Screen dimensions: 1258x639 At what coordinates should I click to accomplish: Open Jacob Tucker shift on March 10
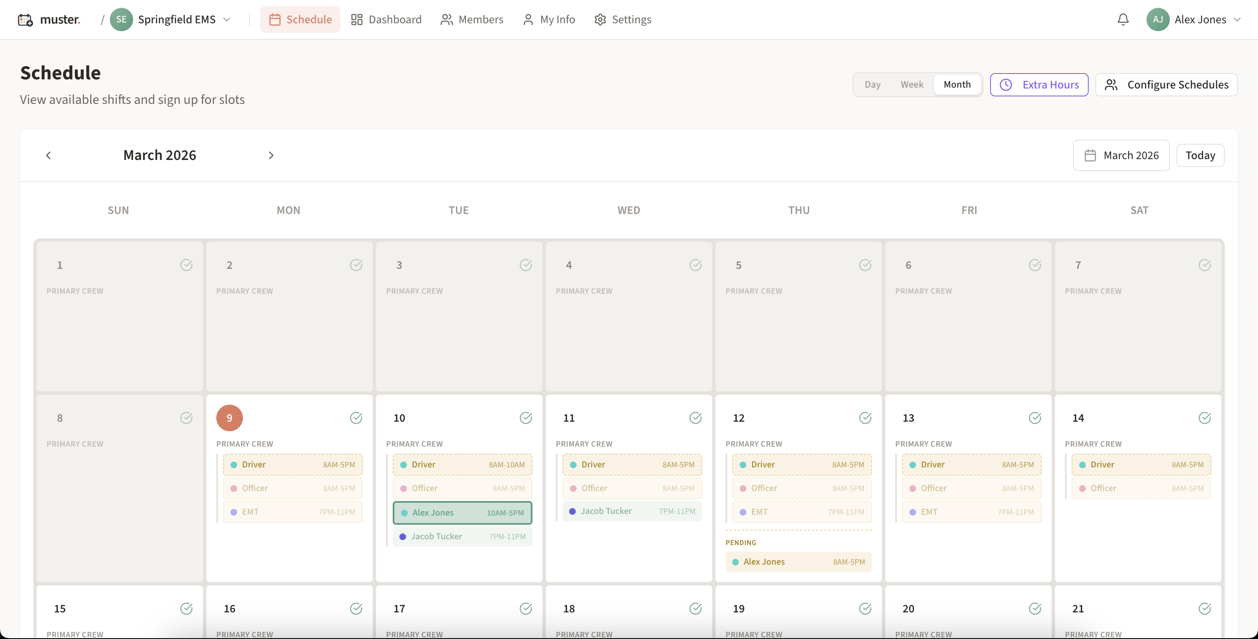pyautogui.click(x=462, y=536)
